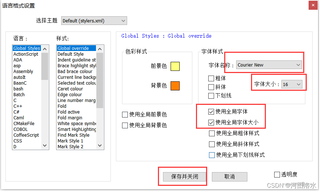Expand the Courier New font name dropdown
Image resolution: width=322 pixels, height=192 pixels.
pyautogui.click(x=269, y=65)
